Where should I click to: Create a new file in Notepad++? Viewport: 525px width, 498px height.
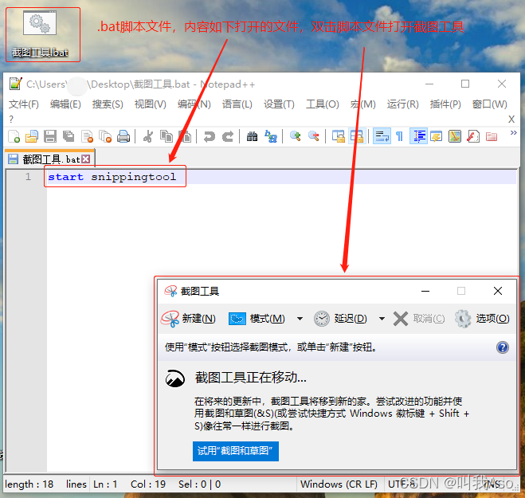pos(14,136)
